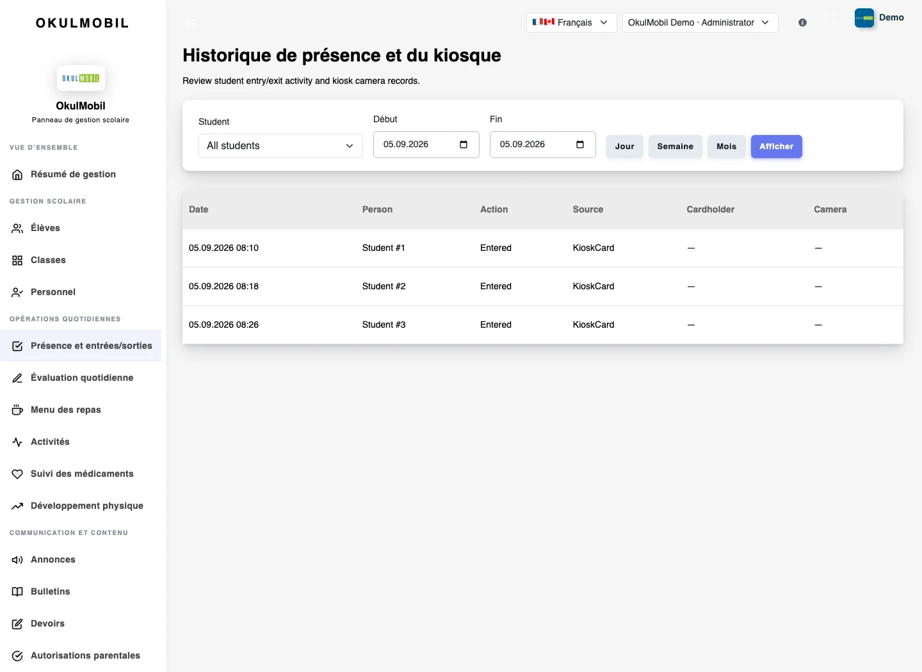Click the Camera column header
This screenshot has width=922, height=672.
point(830,210)
